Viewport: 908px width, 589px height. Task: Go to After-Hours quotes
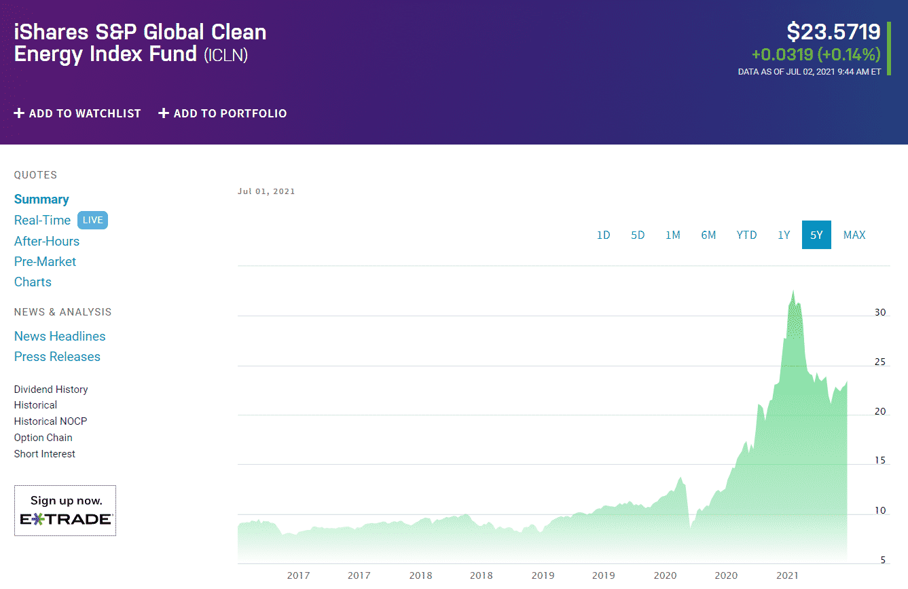(47, 241)
